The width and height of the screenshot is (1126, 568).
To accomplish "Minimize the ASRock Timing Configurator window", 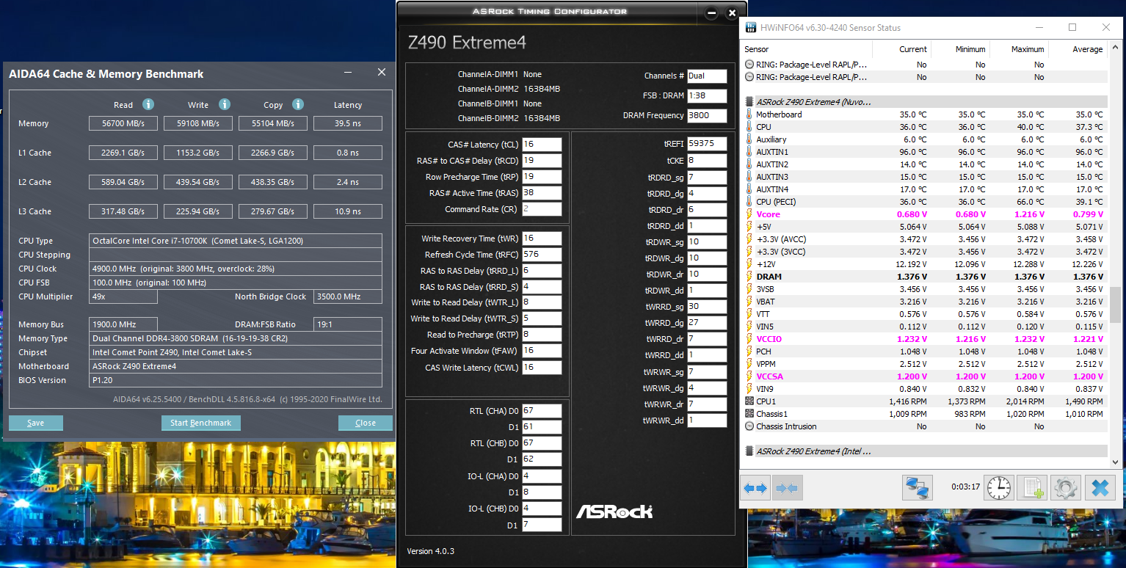I will (711, 13).
